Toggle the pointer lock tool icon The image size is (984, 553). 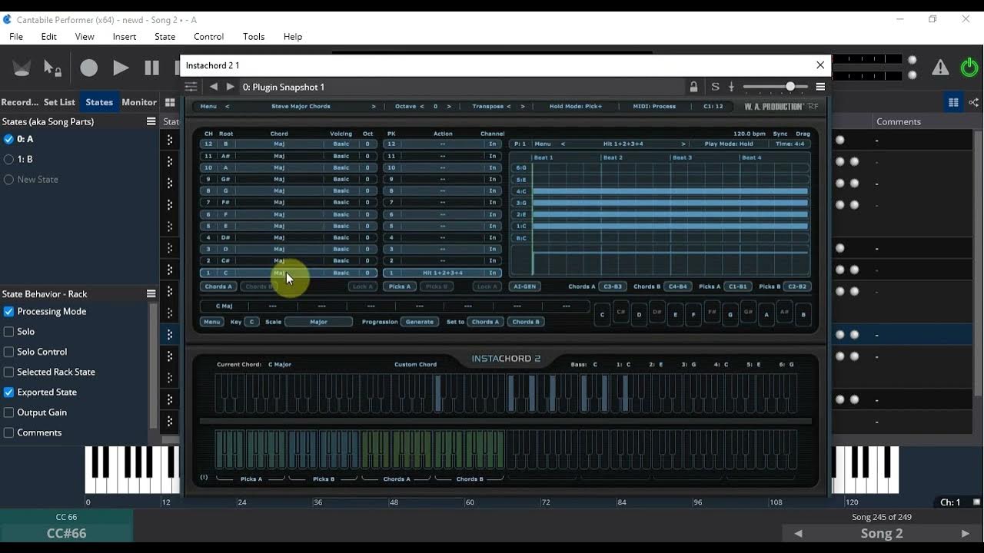[x=52, y=68]
